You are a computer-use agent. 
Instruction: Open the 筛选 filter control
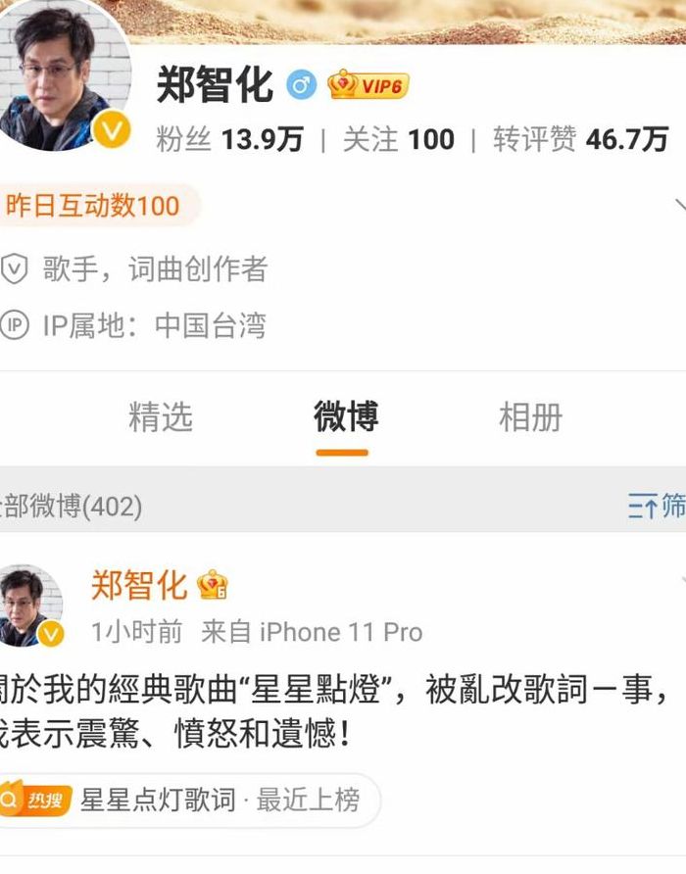click(657, 506)
